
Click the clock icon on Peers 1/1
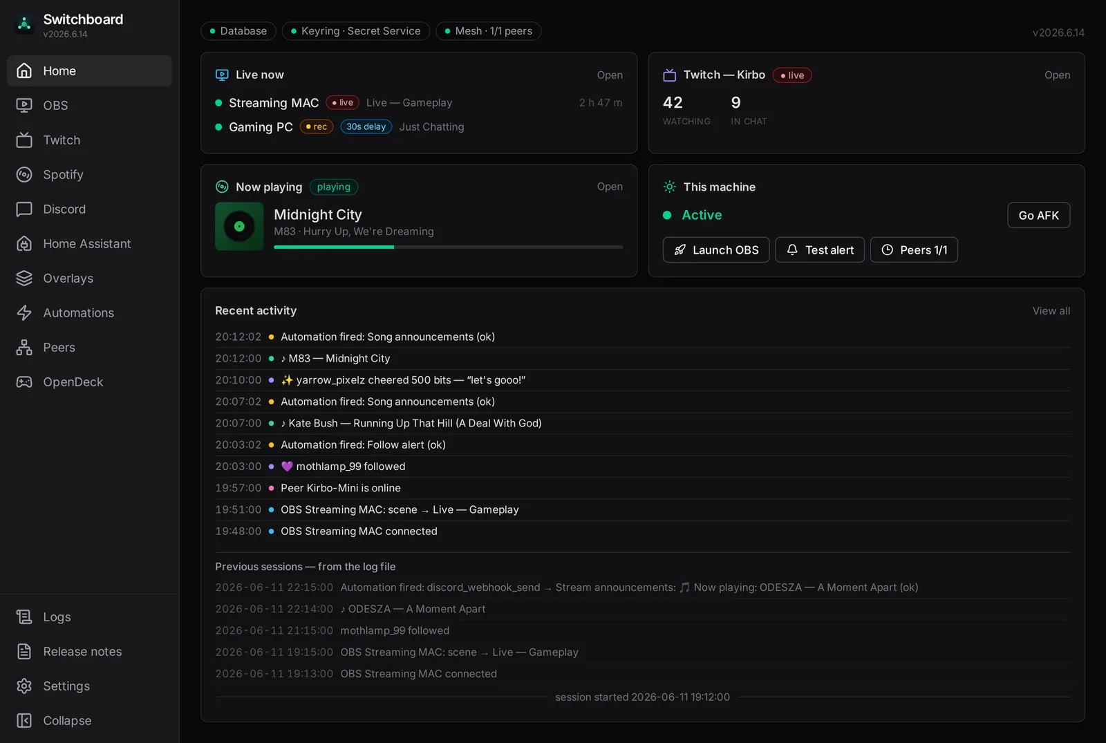tap(888, 250)
